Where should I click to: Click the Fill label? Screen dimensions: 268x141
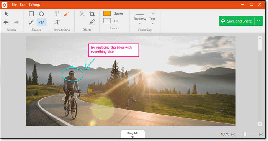click(116, 21)
